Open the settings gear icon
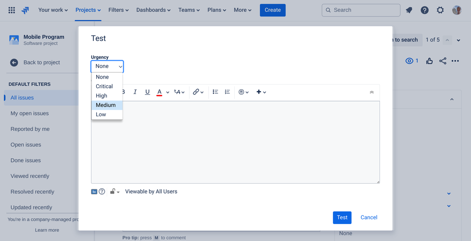Image resolution: width=471 pixels, height=241 pixels. [440, 10]
